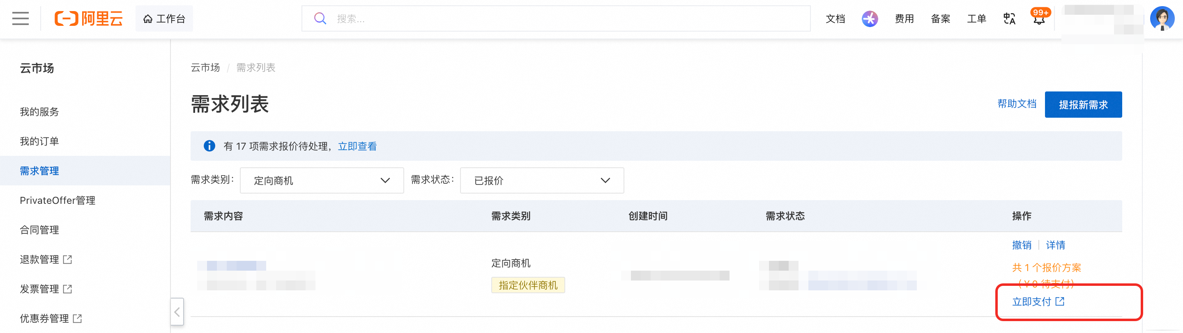Open the notifications bell with 99+ badge
Viewport: 1183px width, 333px height.
click(1039, 19)
